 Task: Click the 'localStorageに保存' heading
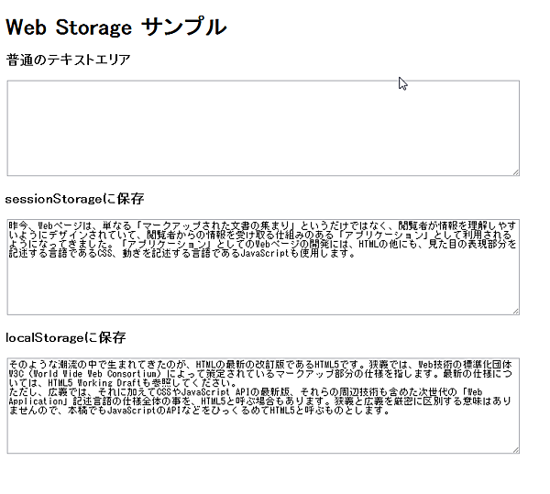click(x=66, y=338)
